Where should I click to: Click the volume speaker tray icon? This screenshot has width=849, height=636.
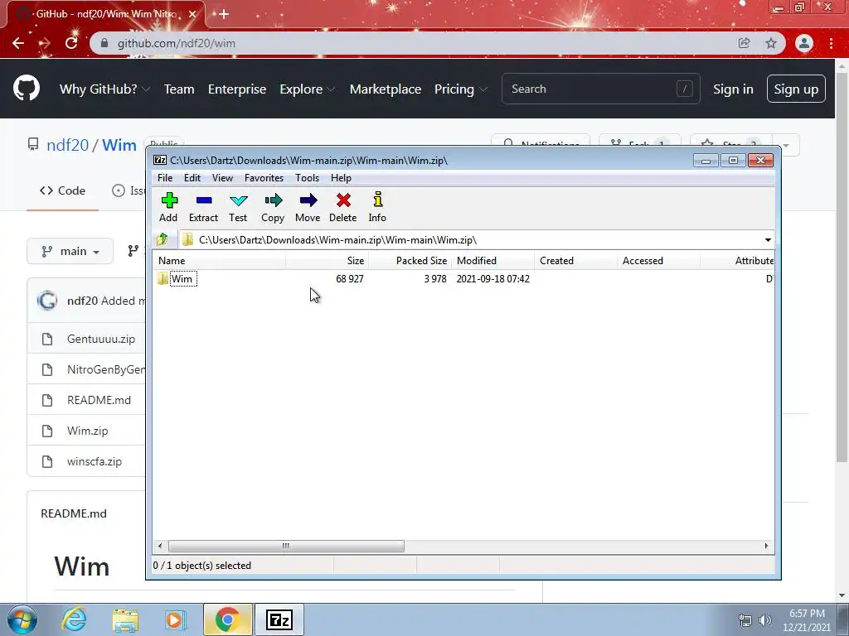(x=764, y=620)
